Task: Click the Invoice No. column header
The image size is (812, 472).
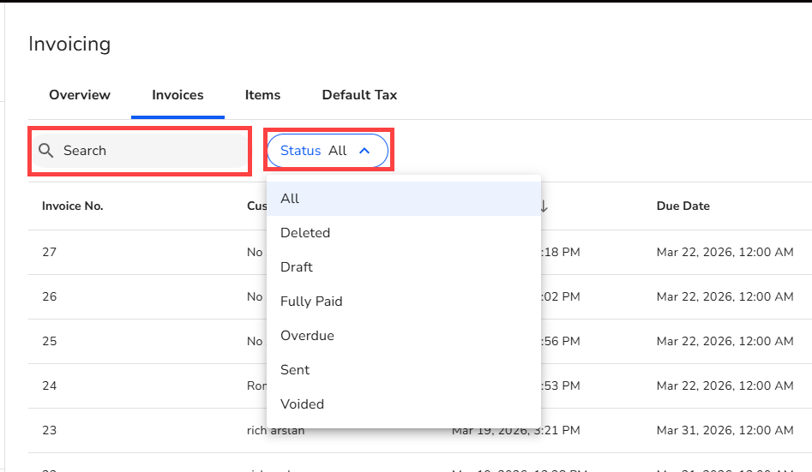Action: (x=73, y=206)
